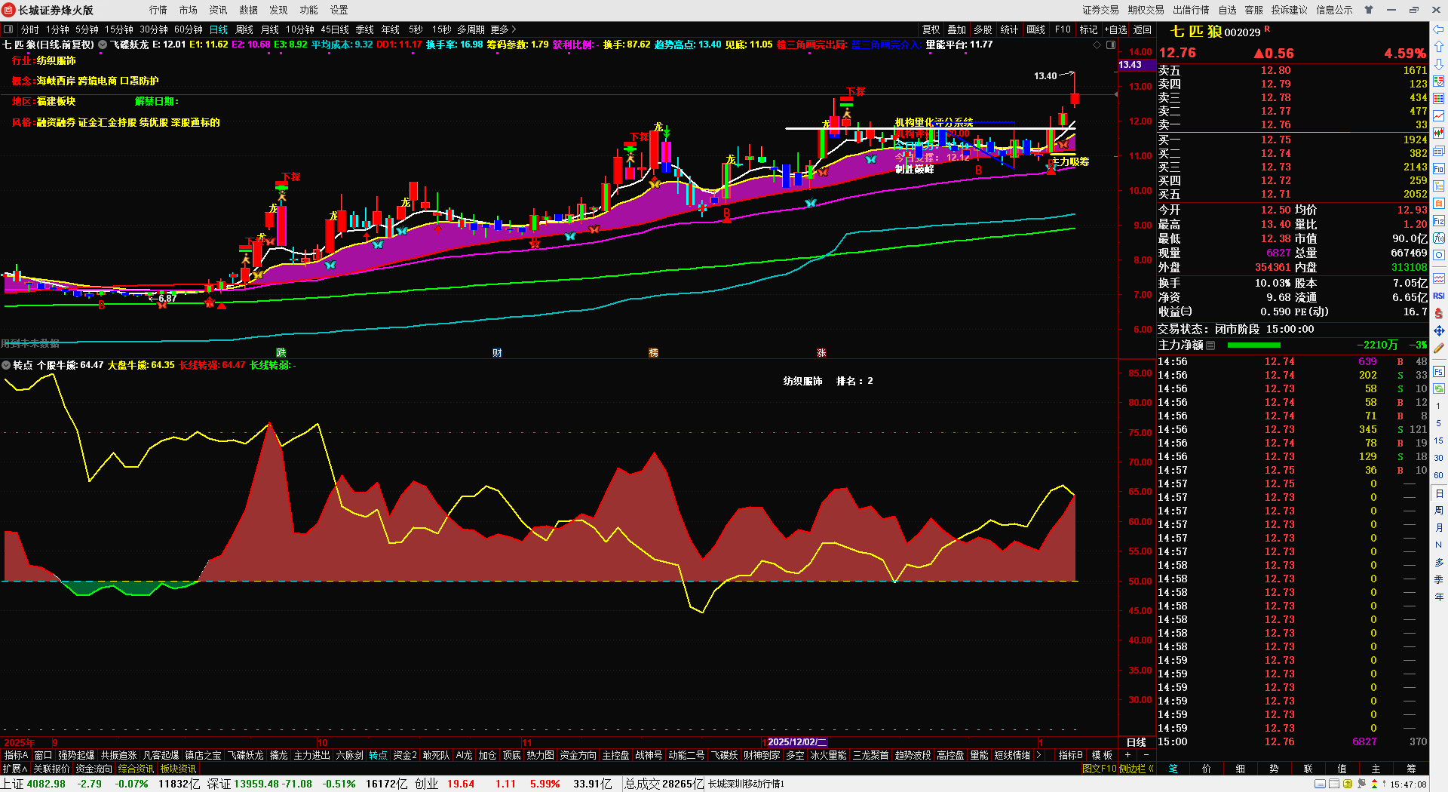Open 期权交易 options trading

point(1146,10)
